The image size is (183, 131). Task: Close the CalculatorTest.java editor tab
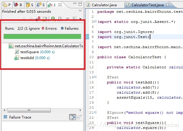point(168,5)
